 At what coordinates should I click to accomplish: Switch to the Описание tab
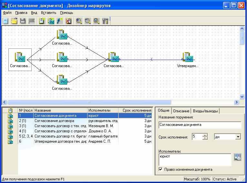point(181,111)
